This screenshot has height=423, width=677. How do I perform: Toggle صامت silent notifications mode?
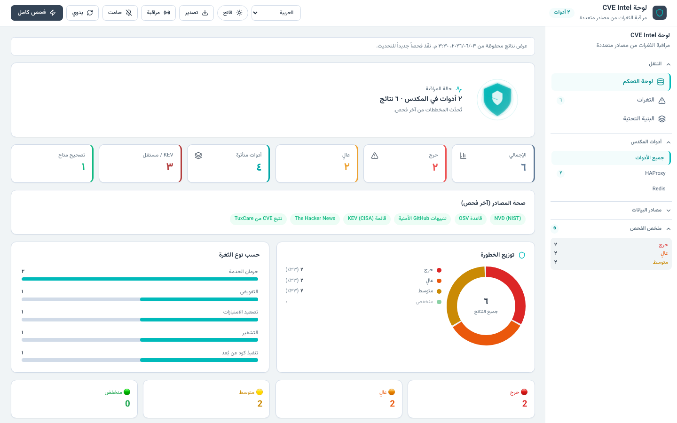pyautogui.click(x=120, y=13)
